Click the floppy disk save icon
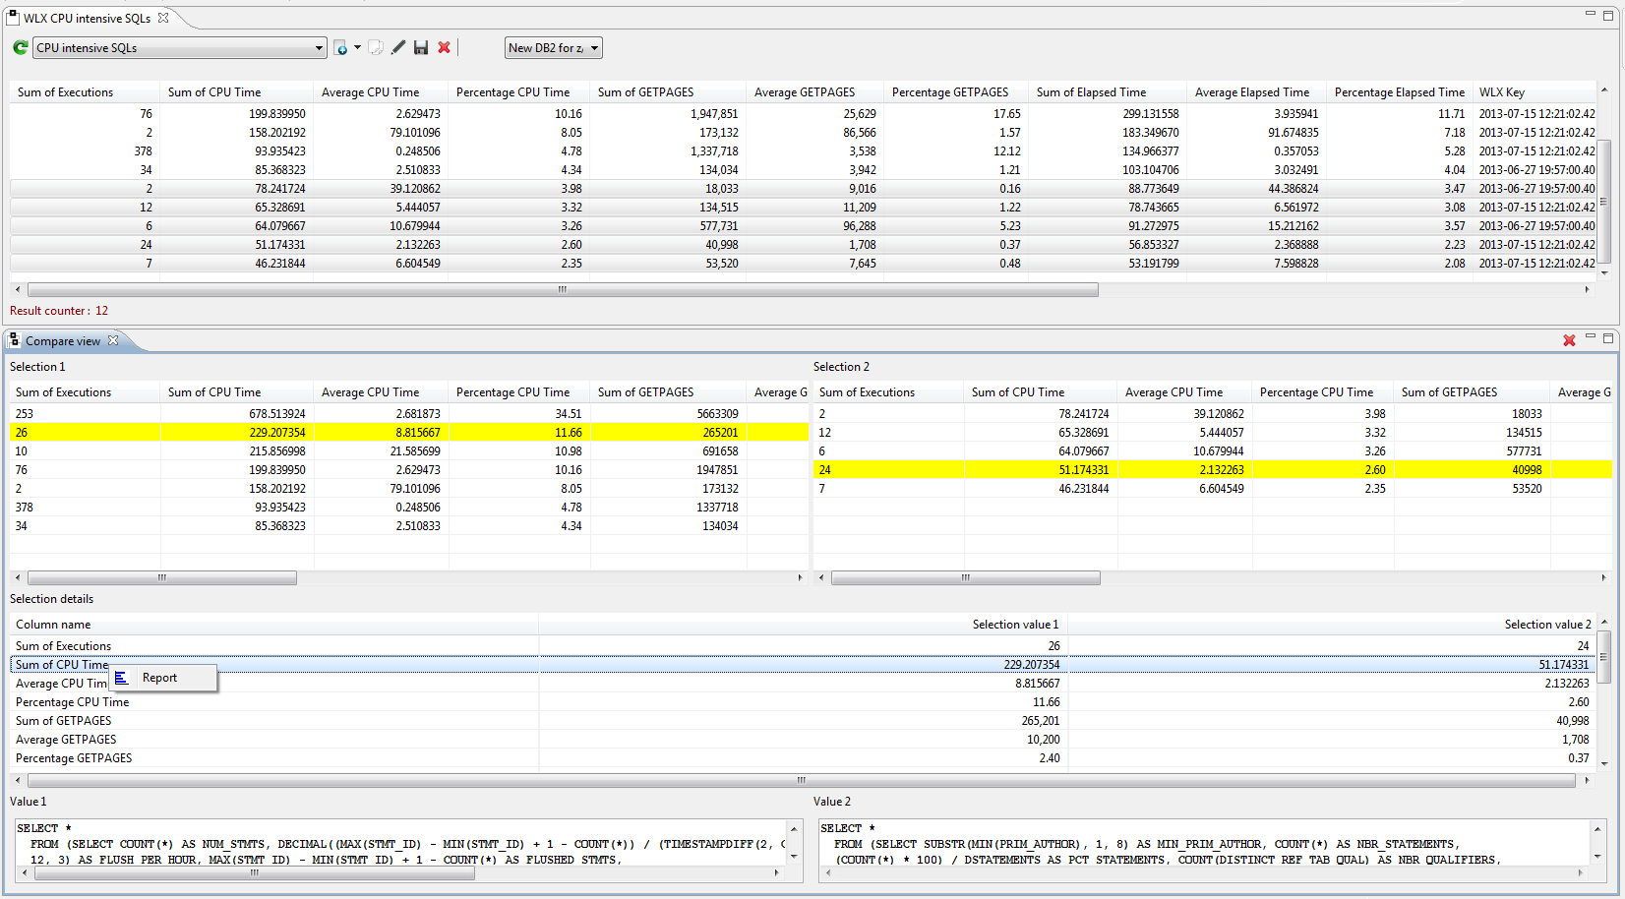Image resolution: width=1625 pixels, height=899 pixels. coord(421,47)
